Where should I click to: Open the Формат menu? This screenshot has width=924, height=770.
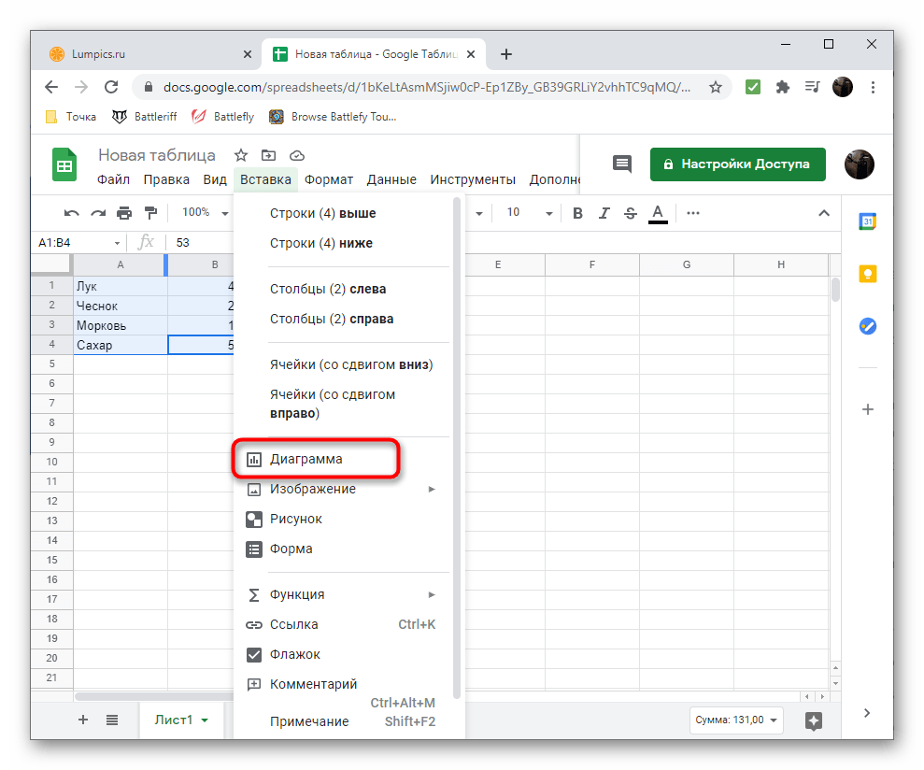pos(329,179)
